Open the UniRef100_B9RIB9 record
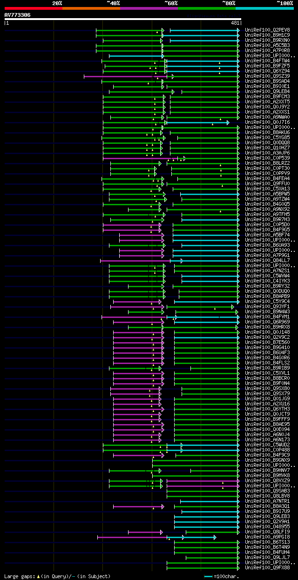This screenshot has width=298, height=580. 267,368
